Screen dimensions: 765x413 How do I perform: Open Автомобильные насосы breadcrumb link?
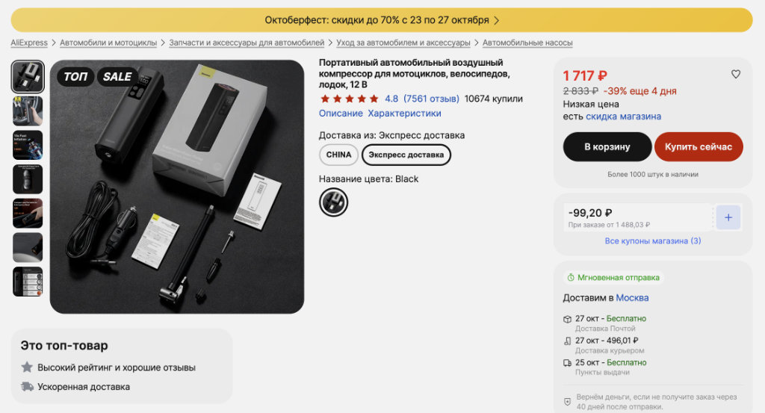(x=527, y=43)
